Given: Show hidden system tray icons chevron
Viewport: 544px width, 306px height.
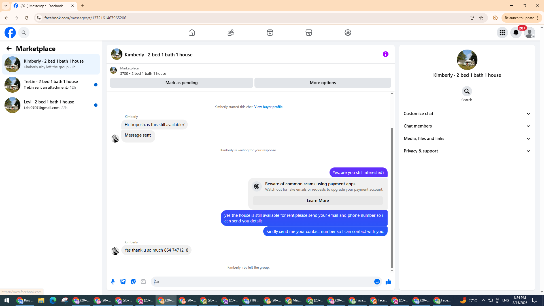Looking at the screenshot, I should [x=483, y=300].
